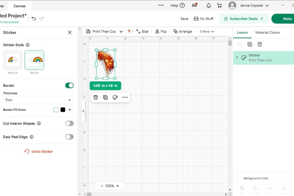Open Help question mark icon

pyautogui.click(x=182, y=5)
